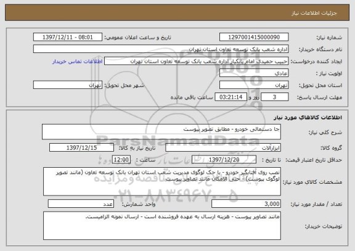The image size is (355, 251).
Task: Click the شرح کلی نیاز text area
Action: click(161, 131)
